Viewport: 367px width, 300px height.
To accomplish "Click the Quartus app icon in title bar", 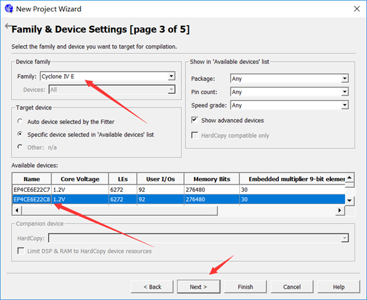I will point(9,9).
